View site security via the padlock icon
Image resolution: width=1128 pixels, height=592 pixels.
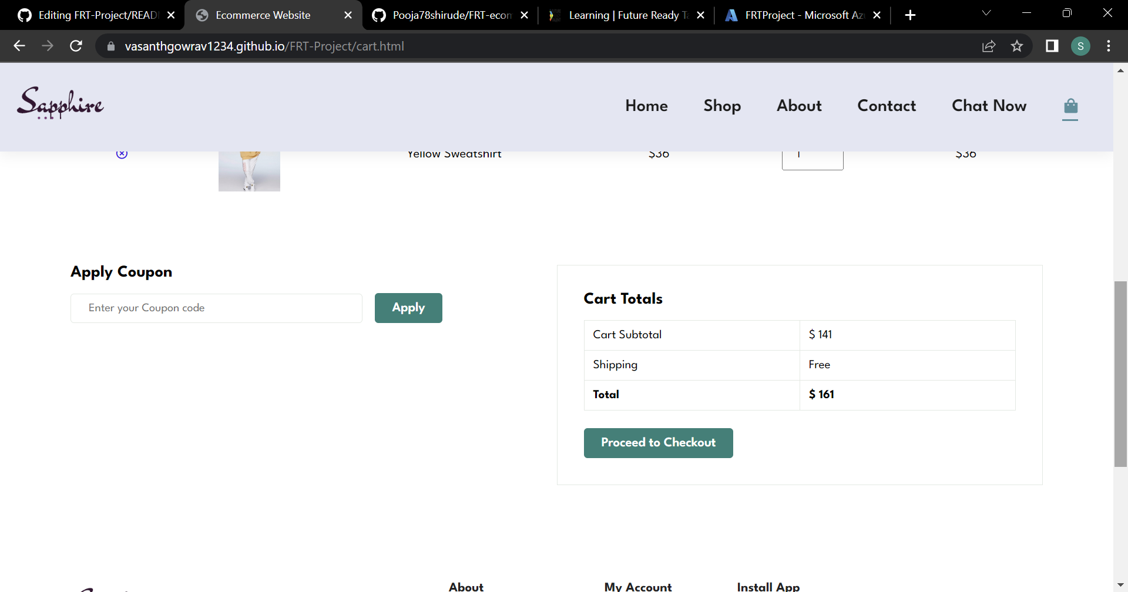coord(110,46)
